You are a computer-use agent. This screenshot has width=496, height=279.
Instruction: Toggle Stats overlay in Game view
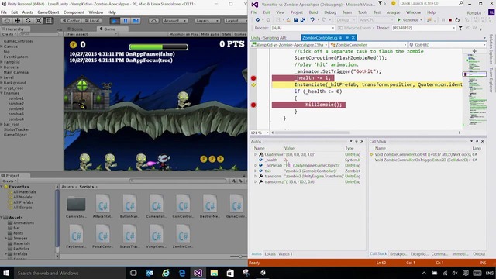click(x=226, y=34)
